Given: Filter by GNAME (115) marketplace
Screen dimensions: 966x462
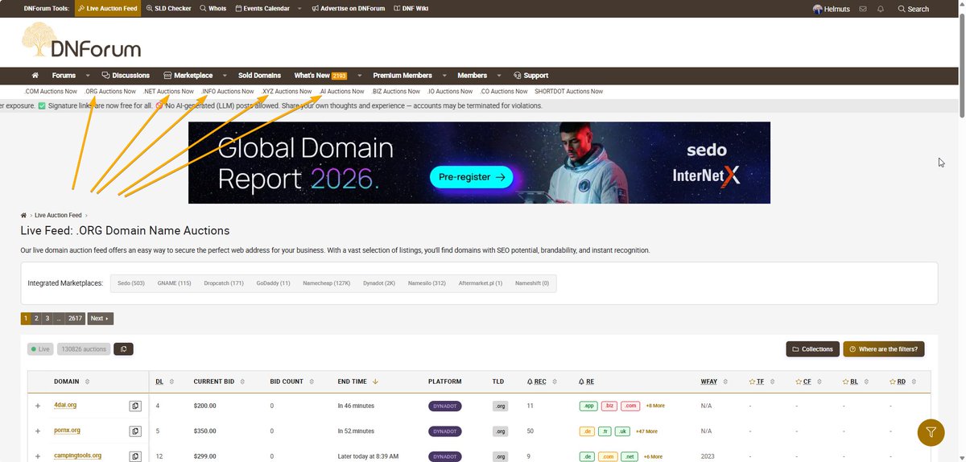Looking at the screenshot, I should point(174,283).
